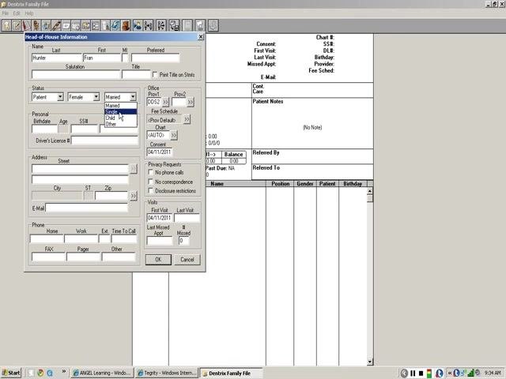Viewport: 506px width, 379px height.
Task: Click the Consent date field
Action: pyautogui.click(x=160, y=152)
